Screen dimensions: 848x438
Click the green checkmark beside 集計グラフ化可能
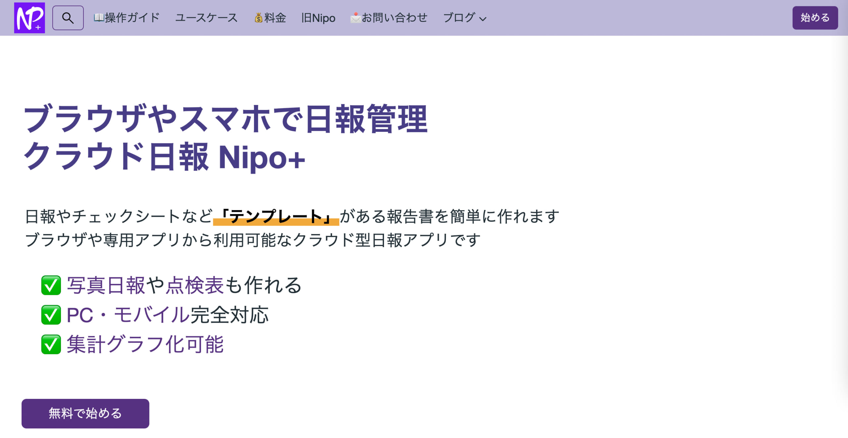51,344
